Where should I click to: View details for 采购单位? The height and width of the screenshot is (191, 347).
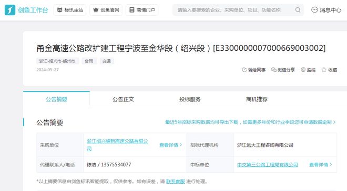(171, 145)
